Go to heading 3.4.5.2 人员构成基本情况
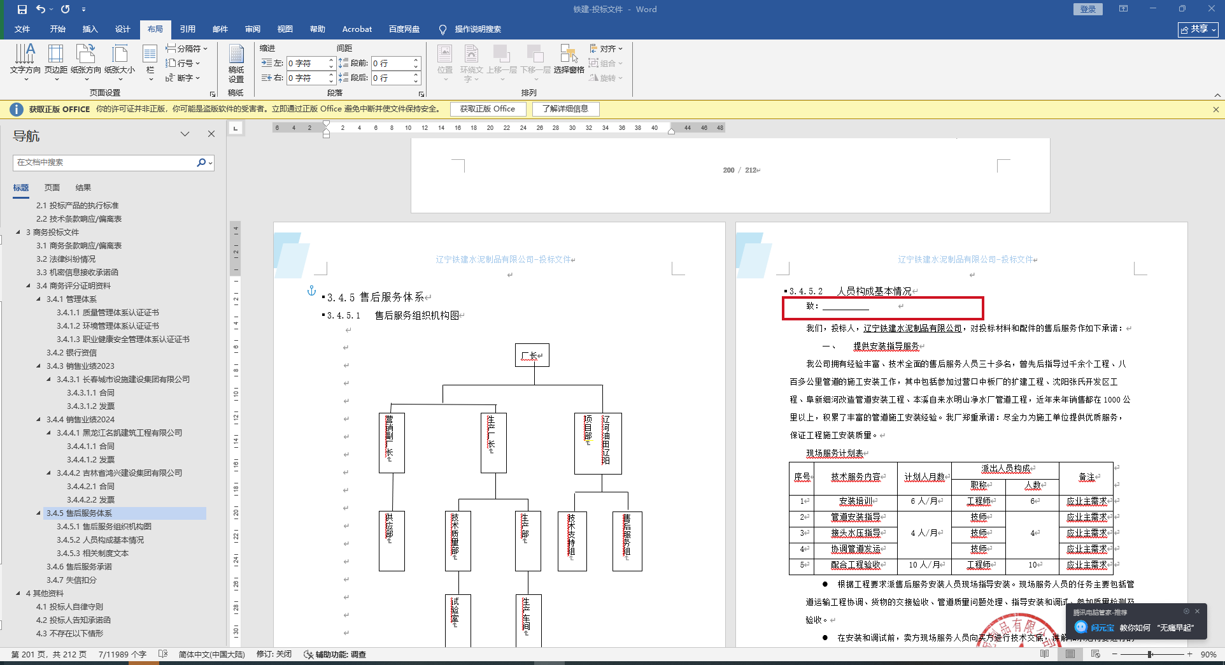This screenshot has width=1225, height=665. point(100,540)
